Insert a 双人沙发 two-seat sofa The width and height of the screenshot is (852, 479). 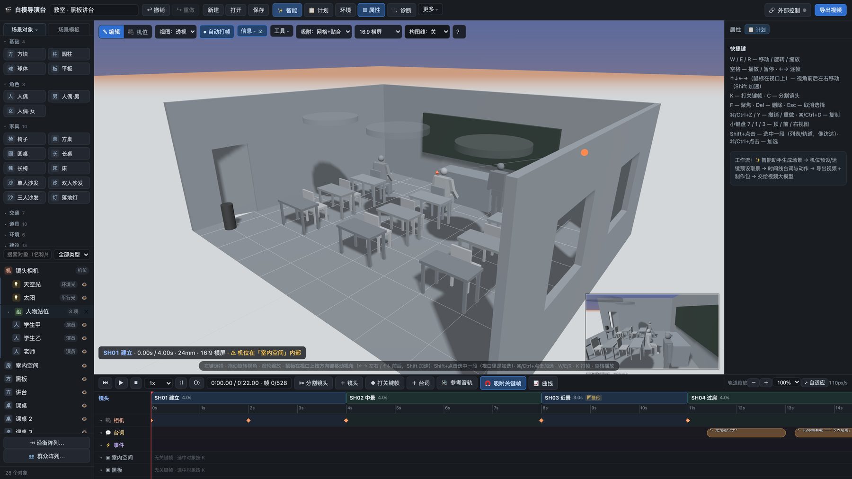tap(69, 183)
